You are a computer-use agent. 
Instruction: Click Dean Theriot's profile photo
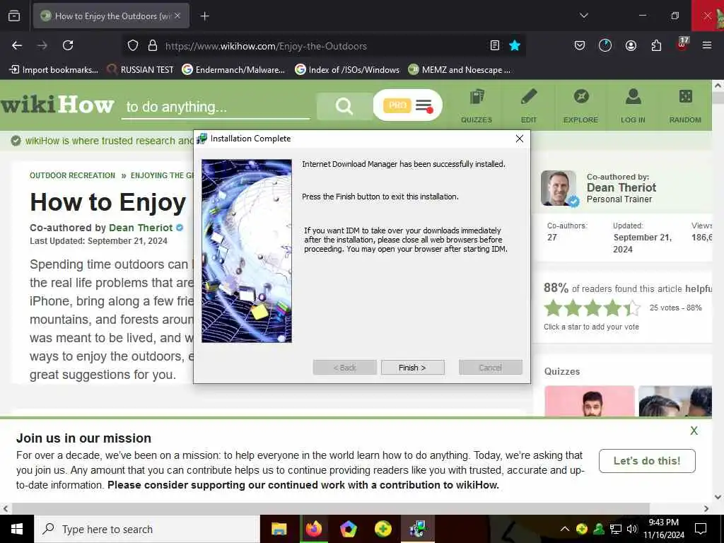[559, 188]
